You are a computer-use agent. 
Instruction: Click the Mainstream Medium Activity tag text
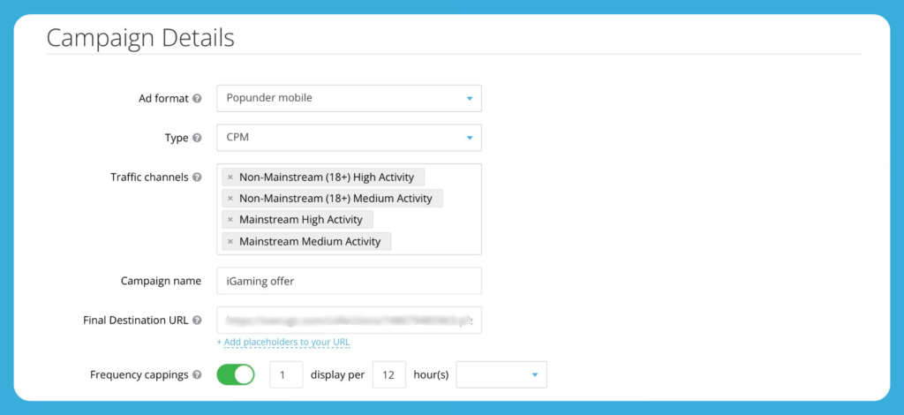click(x=310, y=241)
